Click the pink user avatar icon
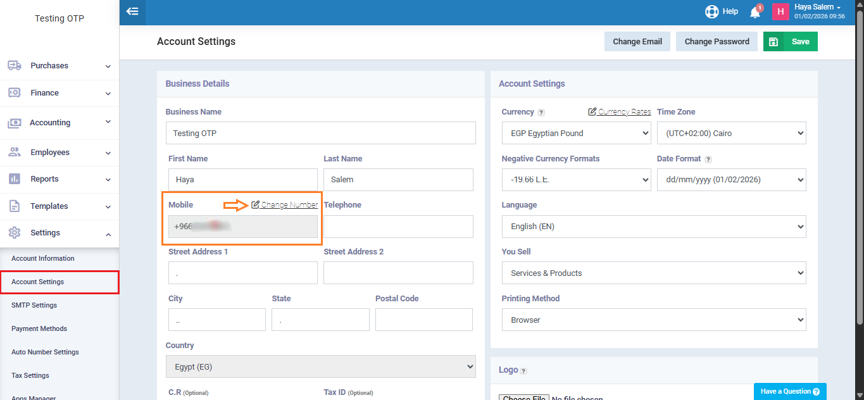 click(780, 11)
